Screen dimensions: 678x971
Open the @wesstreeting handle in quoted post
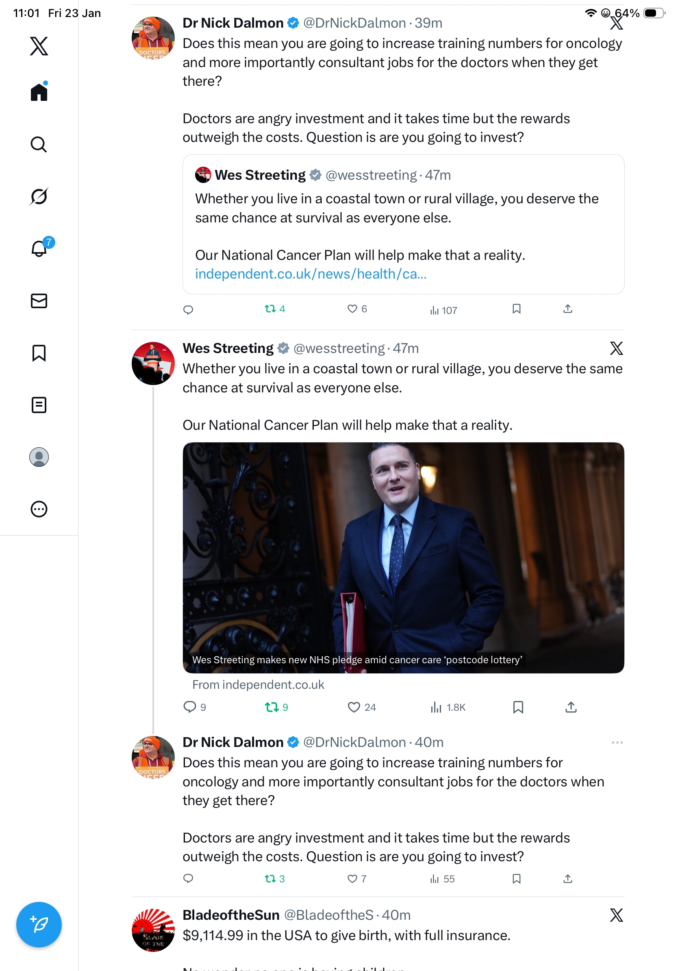(371, 175)
